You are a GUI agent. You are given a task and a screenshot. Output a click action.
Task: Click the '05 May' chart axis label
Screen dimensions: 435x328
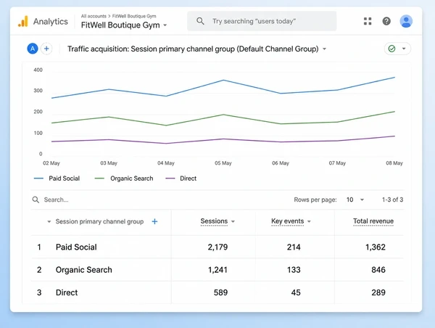223,163
